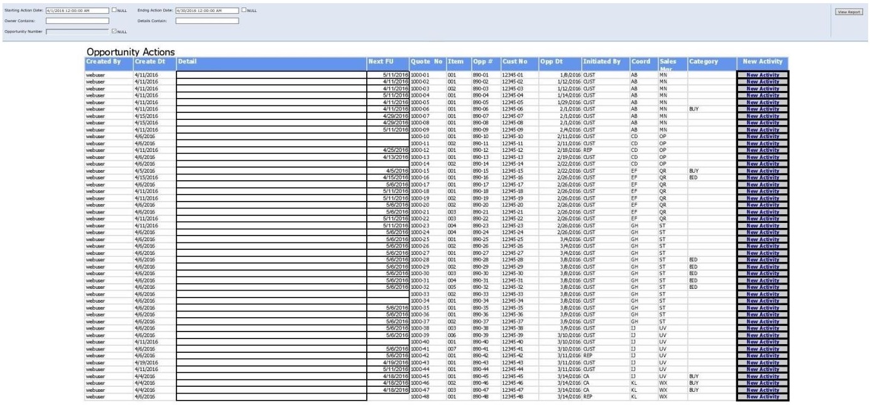The height and width of the screenshot is (405, 870).
Task: Uncheck NULL checkbox for Opportunity Number
Action: pyautogui.click(x=113, y=30)
